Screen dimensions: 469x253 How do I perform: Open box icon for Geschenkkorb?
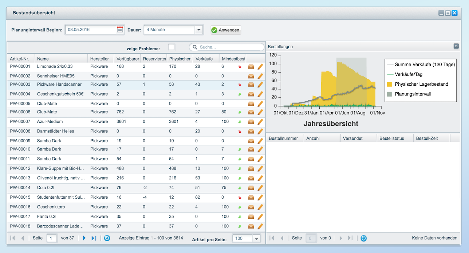pyautogui.click(x=251, y=207)
